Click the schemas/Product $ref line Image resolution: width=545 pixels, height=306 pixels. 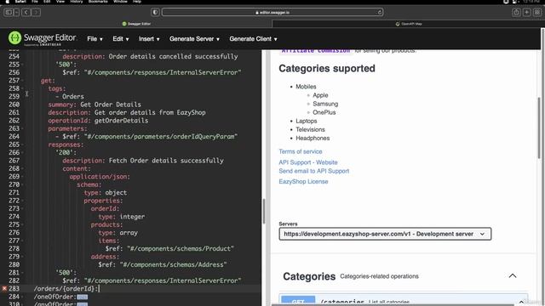point(169,249)
